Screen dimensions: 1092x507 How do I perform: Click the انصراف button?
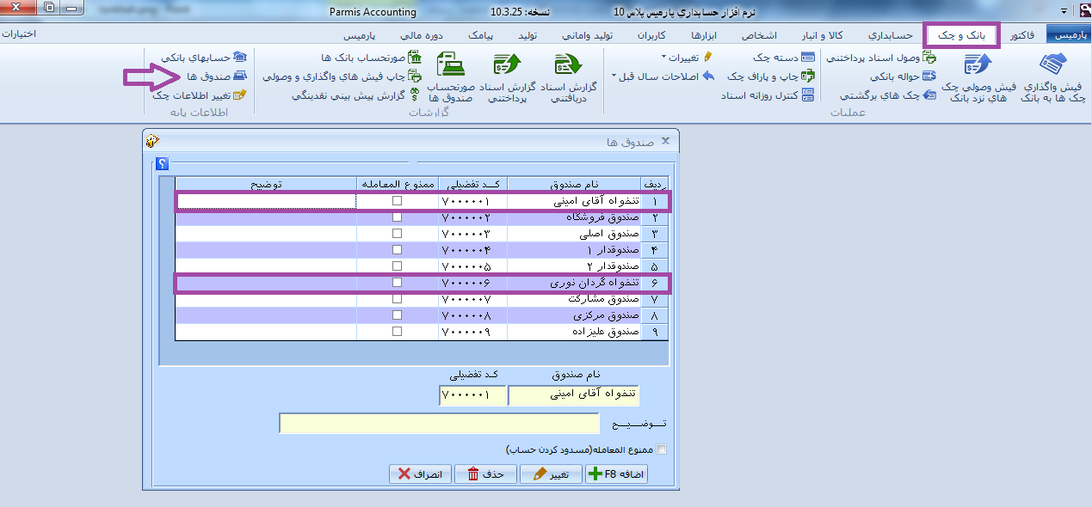[420, 474]
